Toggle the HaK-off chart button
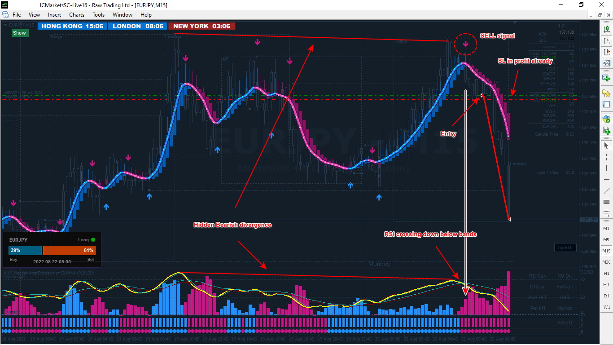The image size is (613, 345). [565, 287]
